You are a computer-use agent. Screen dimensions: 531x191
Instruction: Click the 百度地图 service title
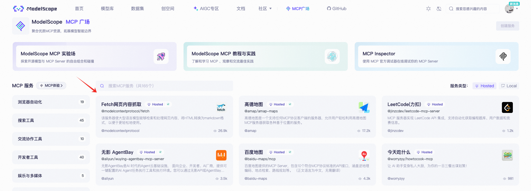coord(254,152)
